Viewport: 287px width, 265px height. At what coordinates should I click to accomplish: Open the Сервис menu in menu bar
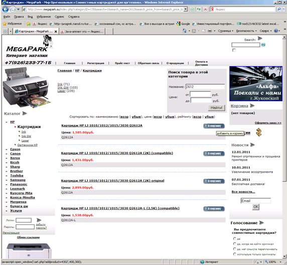click(x=59, y=17)
